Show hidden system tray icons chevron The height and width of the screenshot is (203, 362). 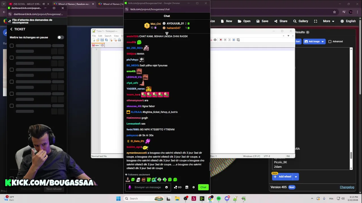(x=312, y=198)
